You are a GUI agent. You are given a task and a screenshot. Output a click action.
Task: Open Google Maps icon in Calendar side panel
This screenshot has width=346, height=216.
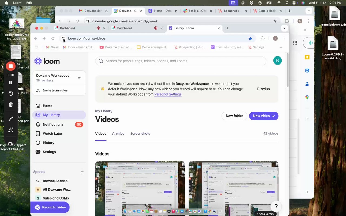click(x=307, y=97)
